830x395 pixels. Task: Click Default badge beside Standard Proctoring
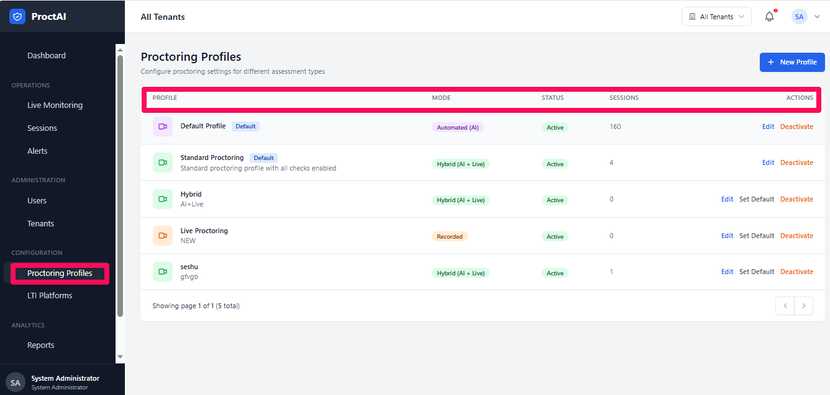click(263, 158)
